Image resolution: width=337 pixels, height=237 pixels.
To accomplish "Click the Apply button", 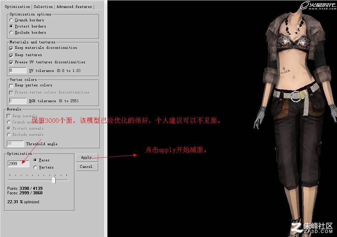I will pos(87,158).
